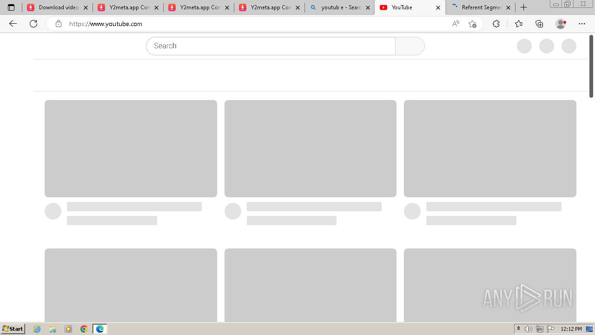Screen dimensions: 595x335
Task: Open network status tray icon
Action: click(x=540, y=329)
